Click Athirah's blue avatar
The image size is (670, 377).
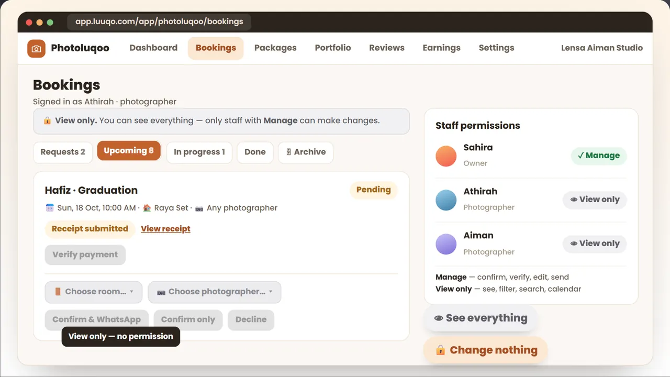(x=446, y=200)
